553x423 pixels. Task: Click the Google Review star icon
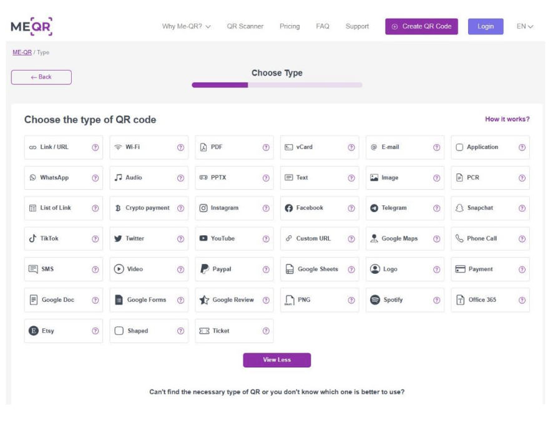point(204,299)
